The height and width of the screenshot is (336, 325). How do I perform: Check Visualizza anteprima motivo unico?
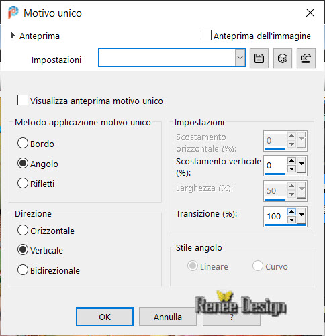pyautogui.click(x=23, y=100)
